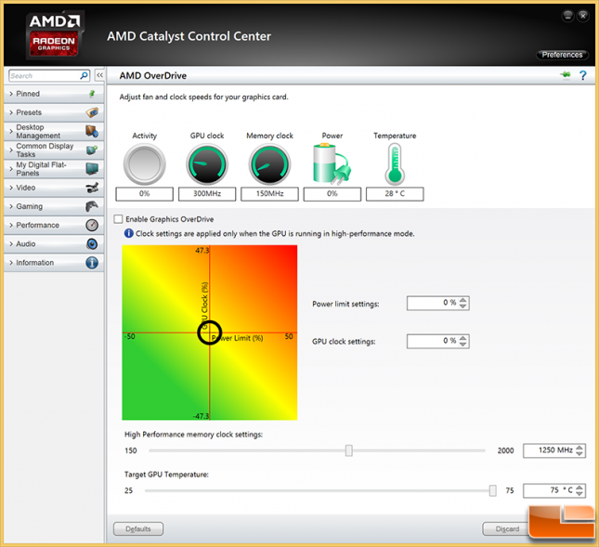Pin this page using green pin icon
This screenshot has width=599, height=547.
click(566, 75)
